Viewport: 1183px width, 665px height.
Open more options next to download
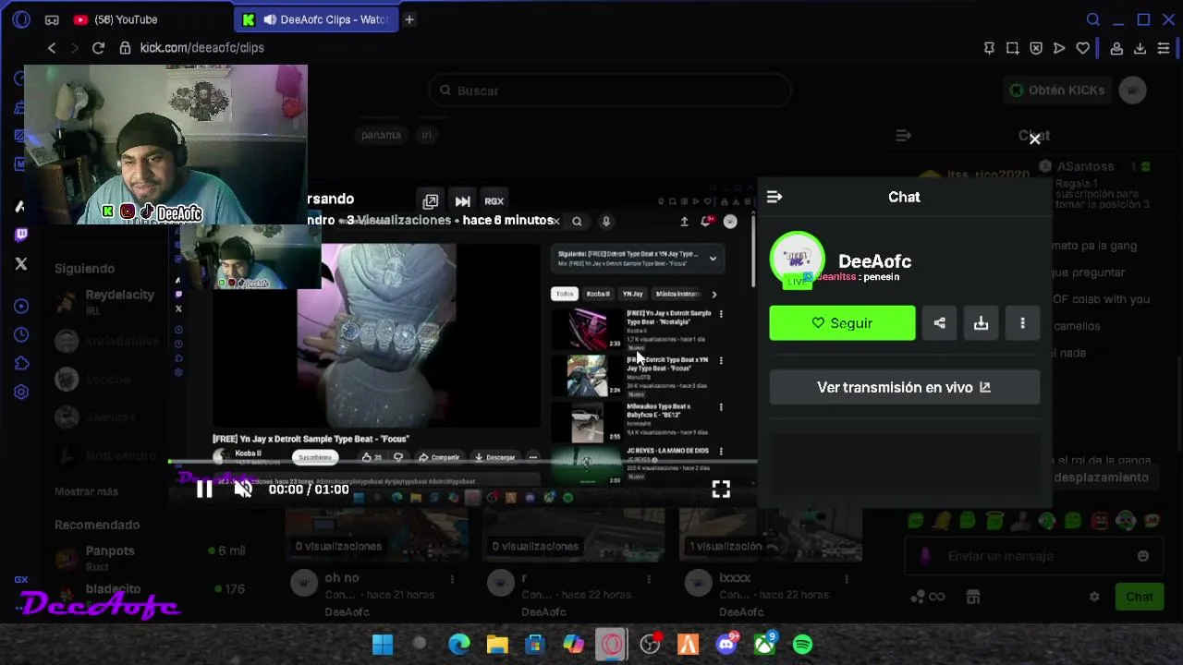click(1022, 323)
